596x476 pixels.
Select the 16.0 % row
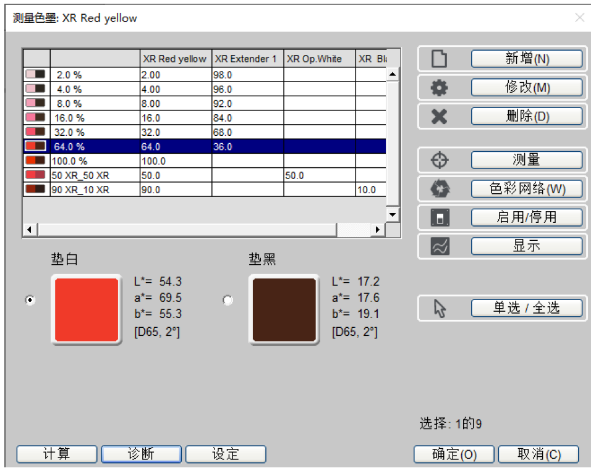tap(205, 118)
